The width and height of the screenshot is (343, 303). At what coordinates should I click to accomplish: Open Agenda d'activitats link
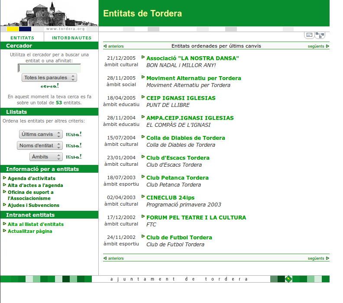[x=32, y=178]
